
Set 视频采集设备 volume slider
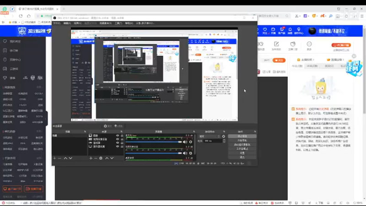154,153
